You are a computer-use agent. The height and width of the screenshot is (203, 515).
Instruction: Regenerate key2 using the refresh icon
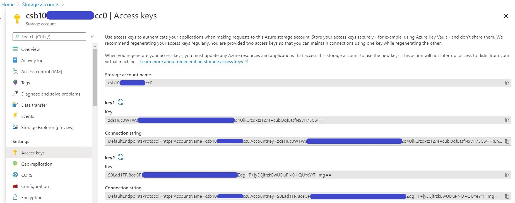(x=121, y=157)
